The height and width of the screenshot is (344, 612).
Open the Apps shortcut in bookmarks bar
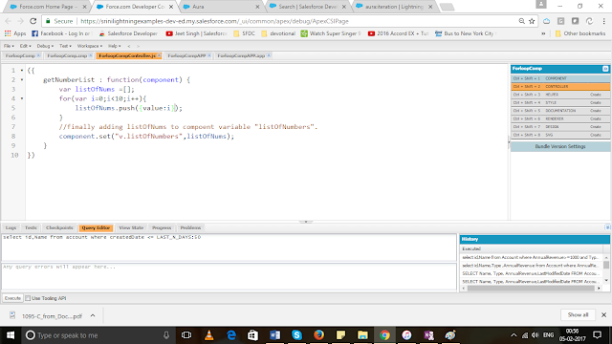tap(15, 33)
